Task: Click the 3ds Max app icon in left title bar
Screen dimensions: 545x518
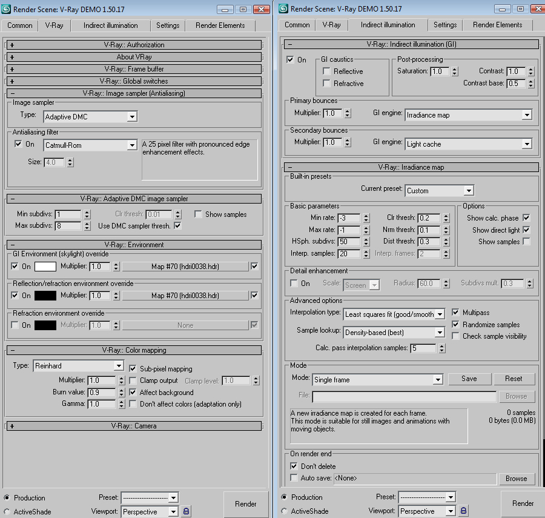Action: point(6,9)
